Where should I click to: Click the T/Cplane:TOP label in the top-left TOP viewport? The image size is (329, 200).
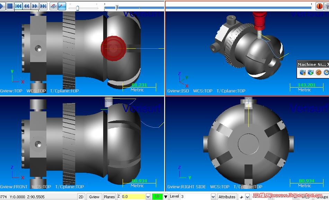64,91
